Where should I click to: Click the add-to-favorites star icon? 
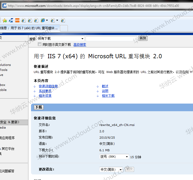5,20
